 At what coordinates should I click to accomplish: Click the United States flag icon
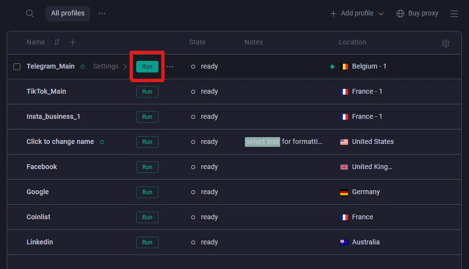click(344, 142)
